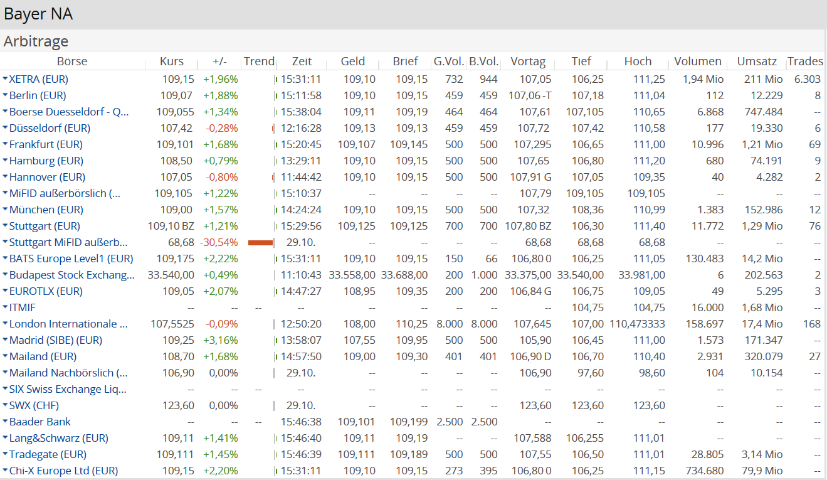Click the dropdown arrow before Tradegate (EUR)
This screenshot has width=827, height=480.
(5, 454)
